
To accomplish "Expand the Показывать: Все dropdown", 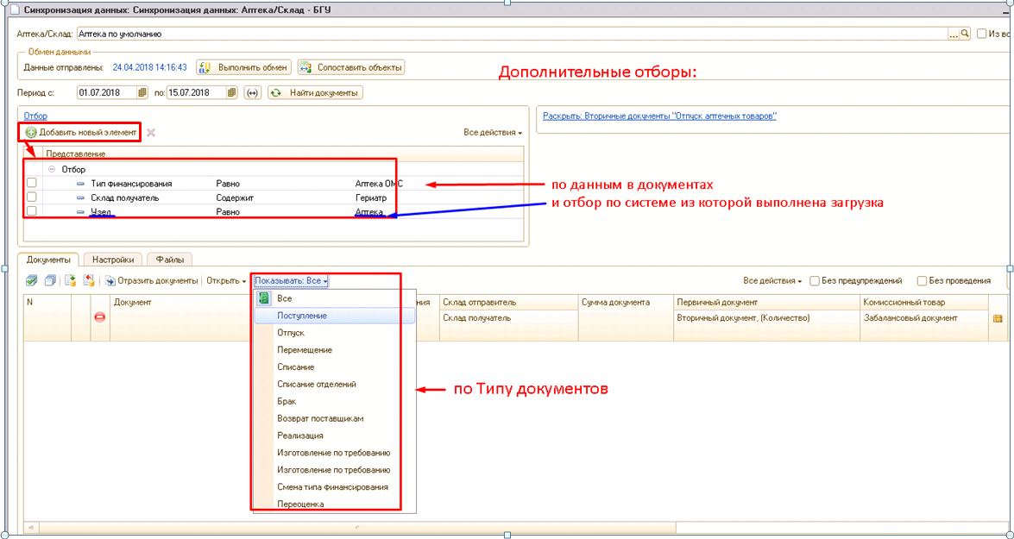I will (x=291, y=281).
